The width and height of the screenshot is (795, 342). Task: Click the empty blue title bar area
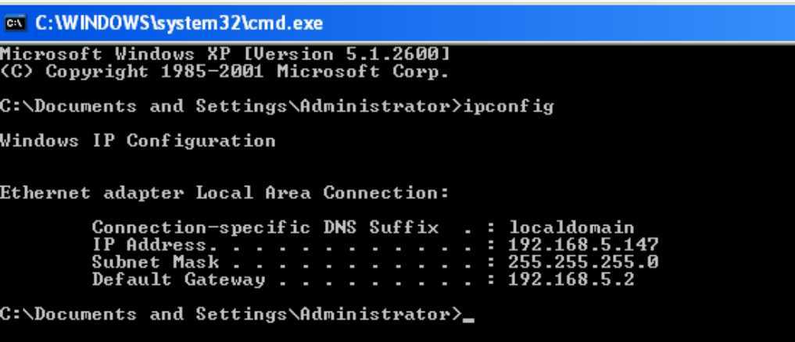tap(557, 23)
